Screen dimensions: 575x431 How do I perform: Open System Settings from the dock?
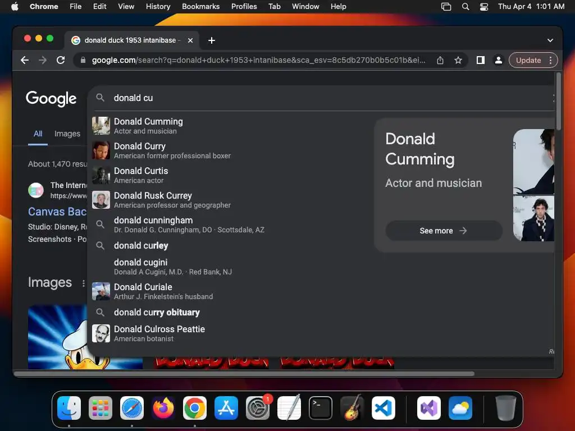[258, 408]
